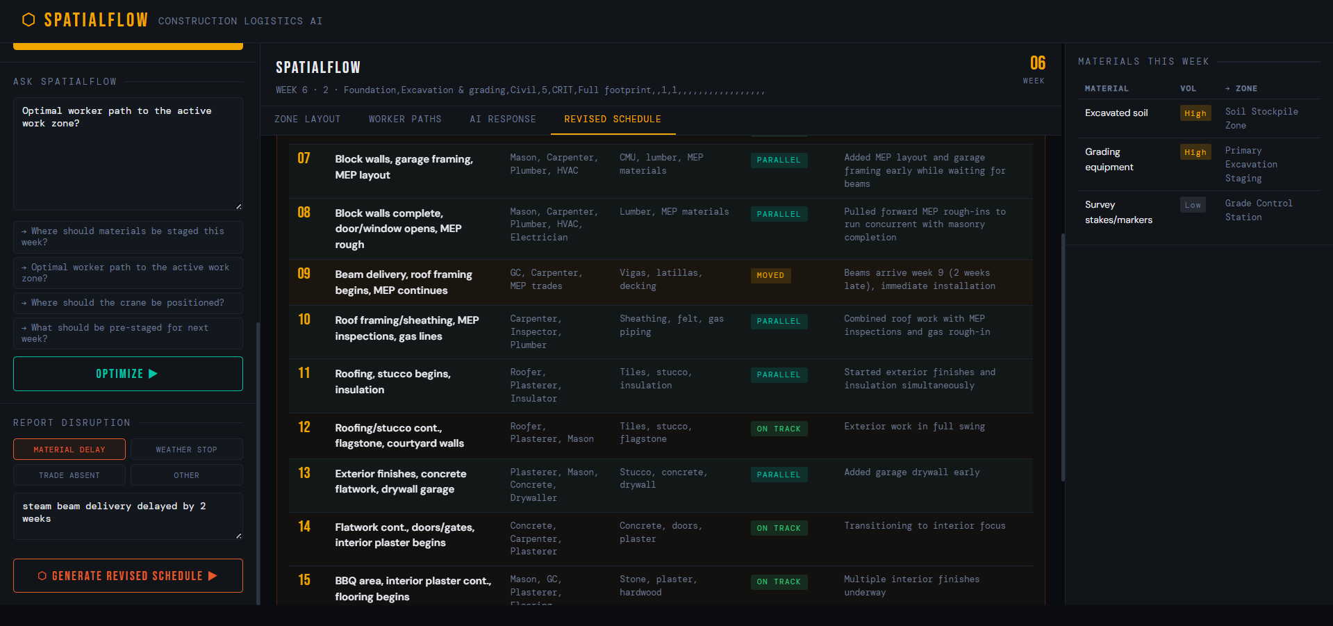The height and width of the screenshot is (626, 1333).
Task: Click the Ask SpatialFlow question text box
Action: pyautogui.click(x=128, y=154)
